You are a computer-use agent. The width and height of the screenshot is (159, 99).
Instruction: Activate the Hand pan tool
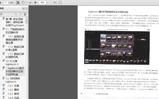pyautogui.click(x=23, y=2)
